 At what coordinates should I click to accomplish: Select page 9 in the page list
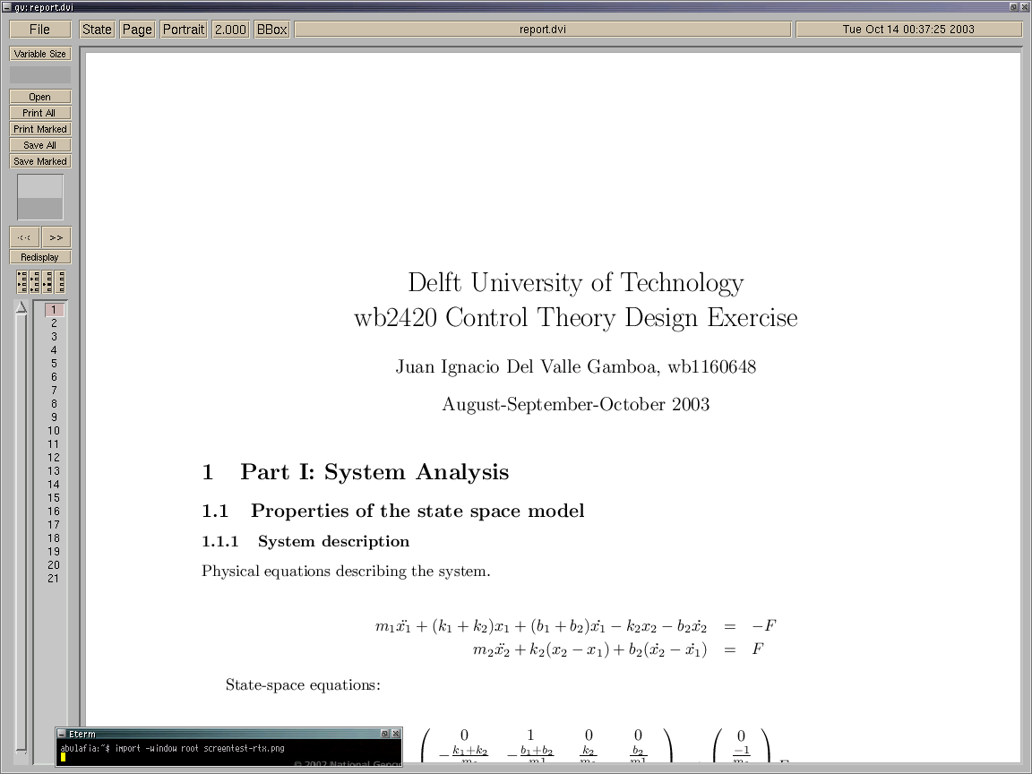(x=54, y=417)
